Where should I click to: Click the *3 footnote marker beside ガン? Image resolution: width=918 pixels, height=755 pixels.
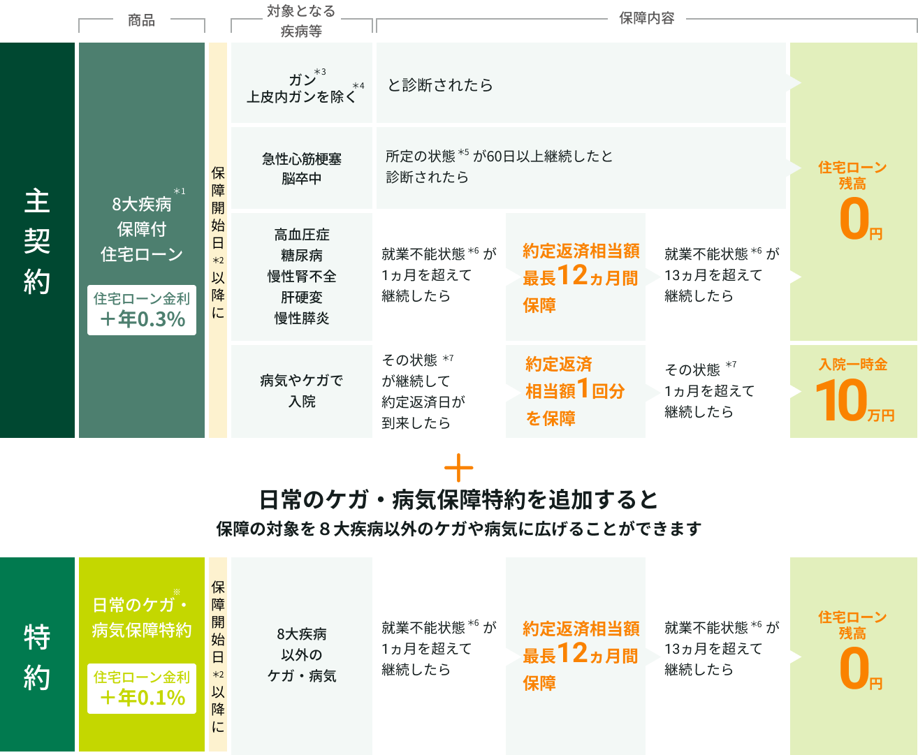point(320,72)
